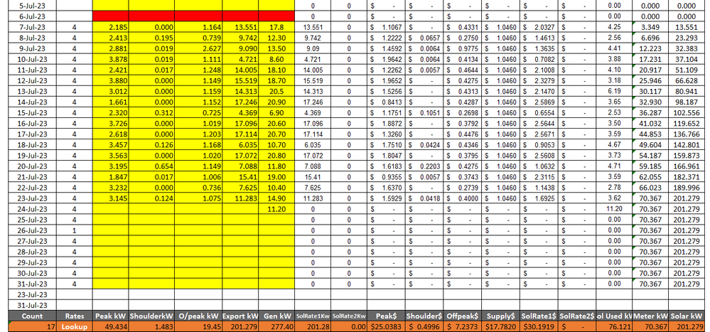Click the Gen kW header cell
The image size is (710, 332).
point(276,316)
